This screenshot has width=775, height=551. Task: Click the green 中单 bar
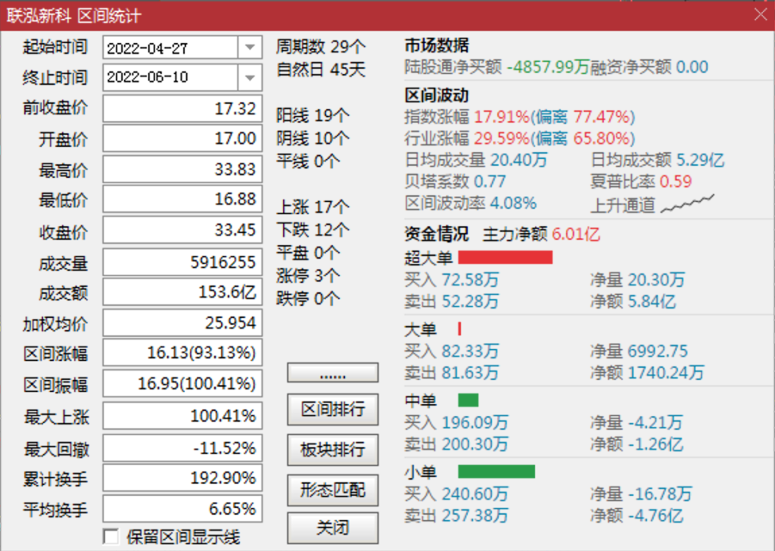click(x=468, y=400)
